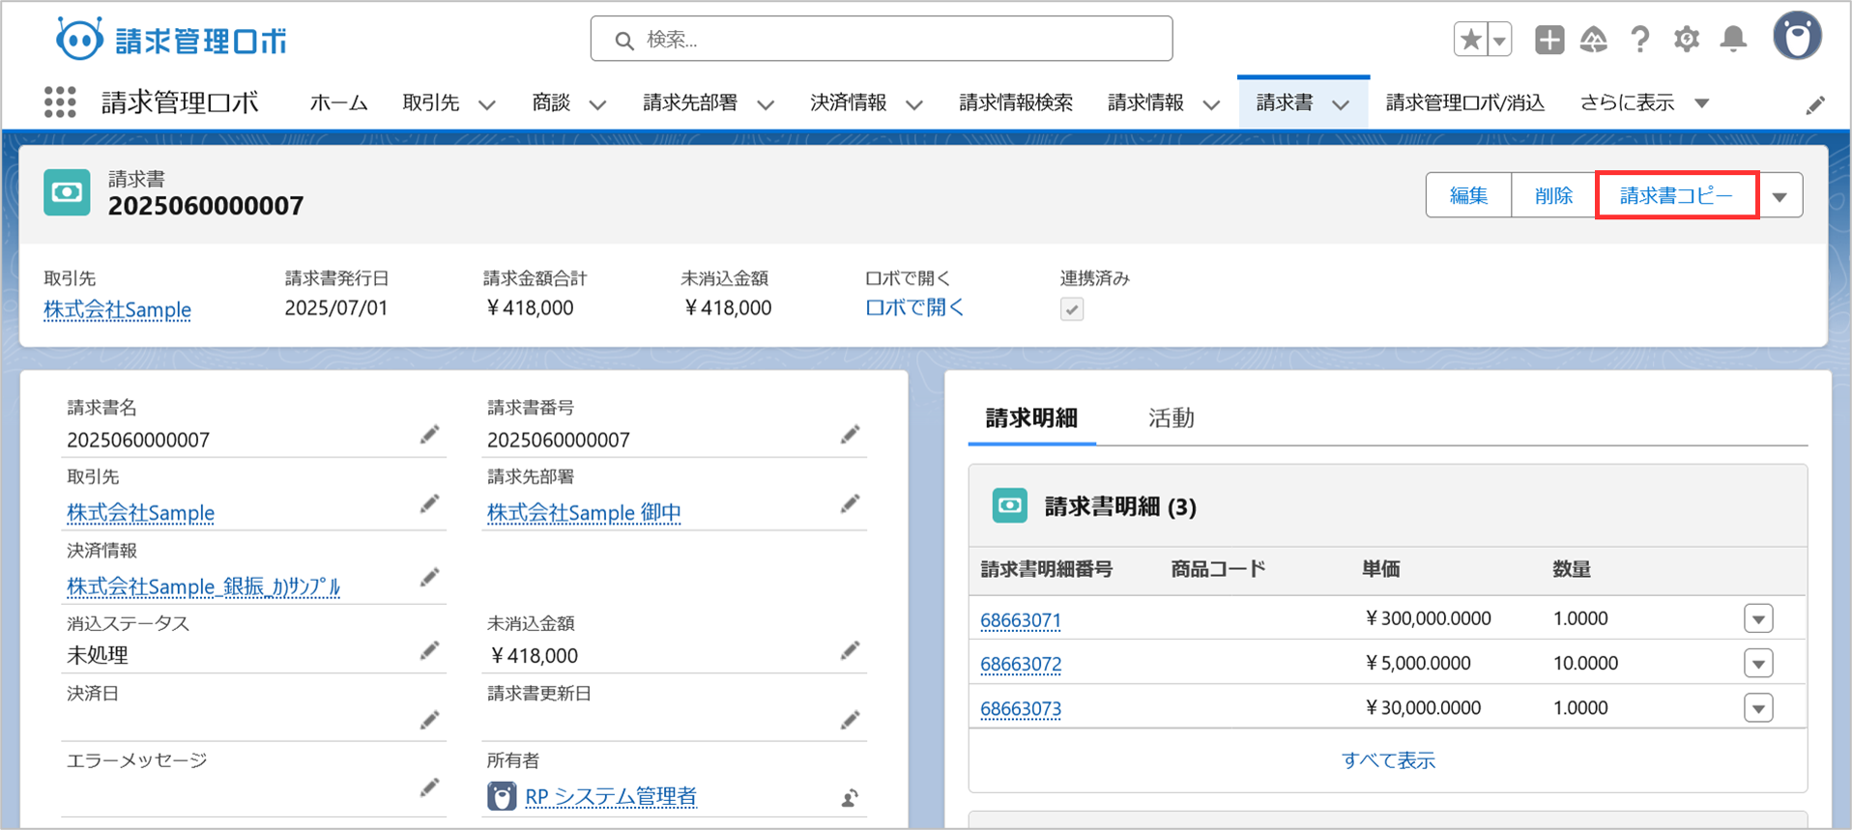Click the notifications bell icon
The height and width of the screenshot is (830, 1852).
(1733, 40)
